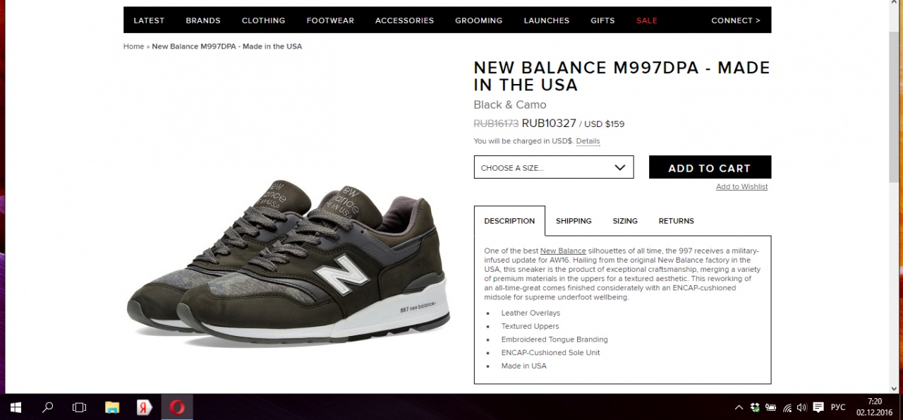This screenshot has width=903, height=420.
Task: Open the Connect menu expander
Action: pyautogui.click(x=736, y=20)
